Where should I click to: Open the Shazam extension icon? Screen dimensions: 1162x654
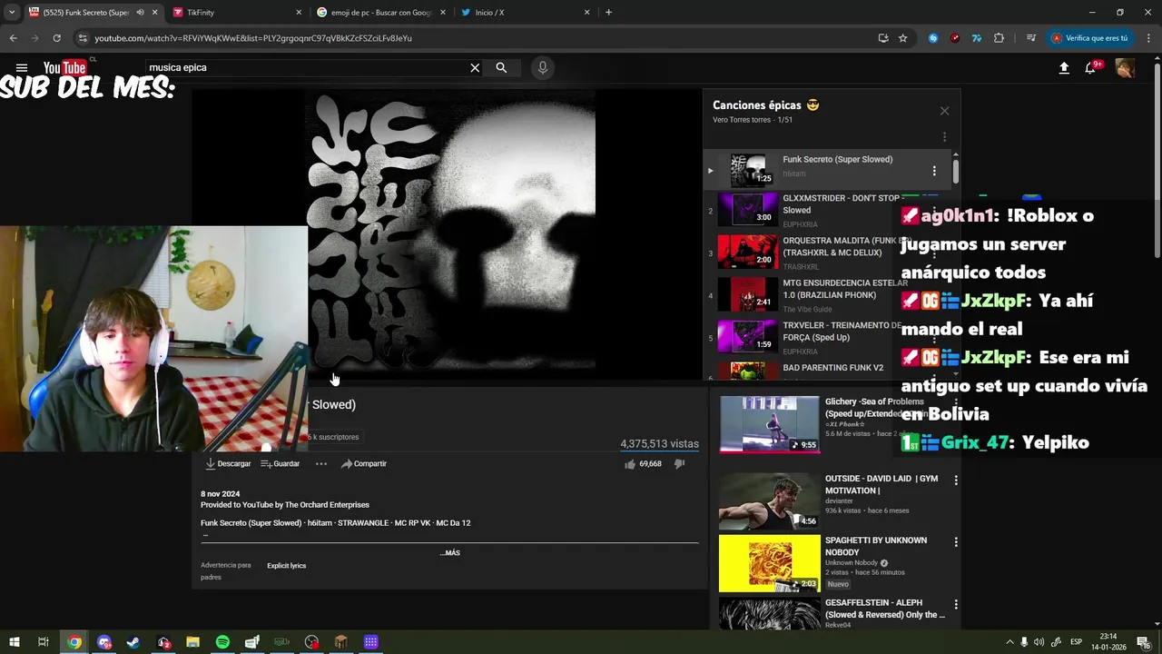[x=933, y=38]
